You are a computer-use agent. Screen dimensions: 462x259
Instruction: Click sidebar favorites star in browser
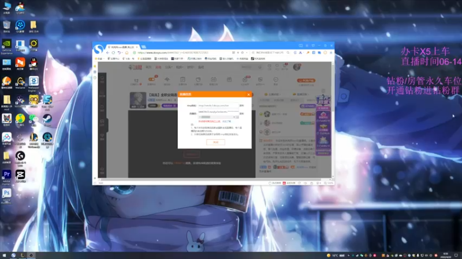(95, 66)
